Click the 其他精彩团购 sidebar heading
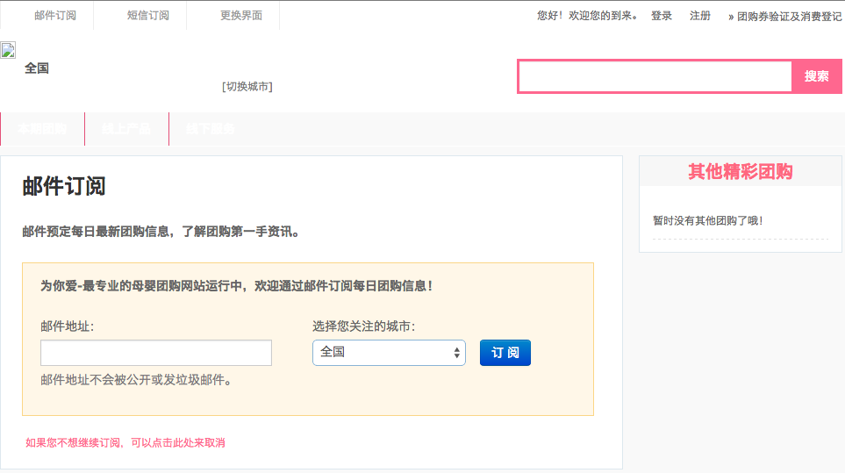Image resolution: width=845 pixels, height=473 pixels. [x=740, y=172]
